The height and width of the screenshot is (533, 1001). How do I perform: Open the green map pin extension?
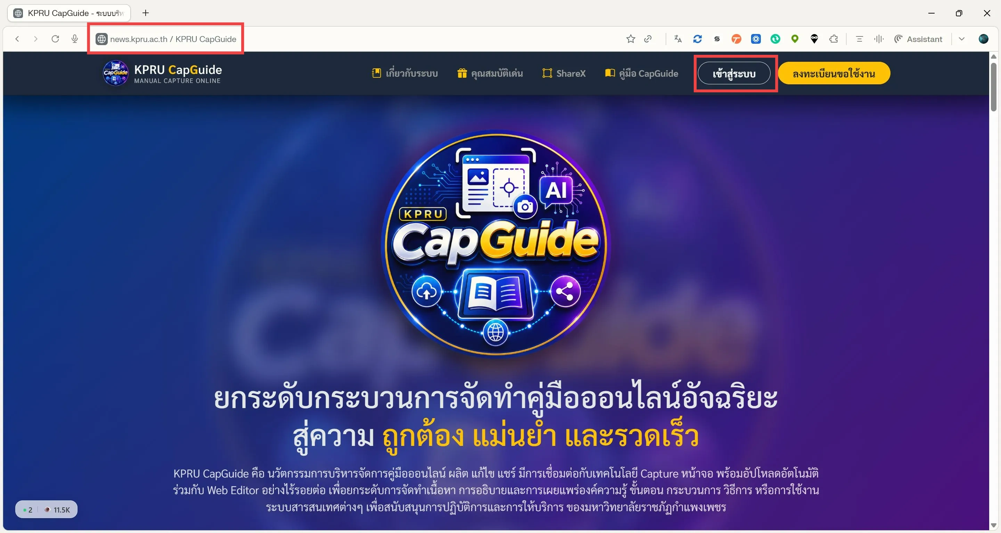(x=795, y=39)
